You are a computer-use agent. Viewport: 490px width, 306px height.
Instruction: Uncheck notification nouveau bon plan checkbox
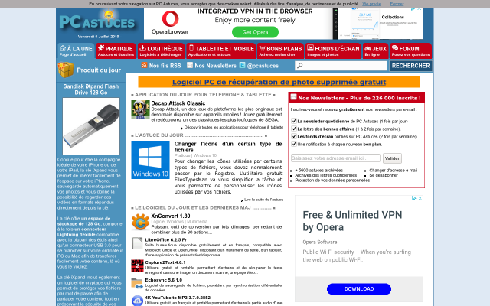pos(294,144)
